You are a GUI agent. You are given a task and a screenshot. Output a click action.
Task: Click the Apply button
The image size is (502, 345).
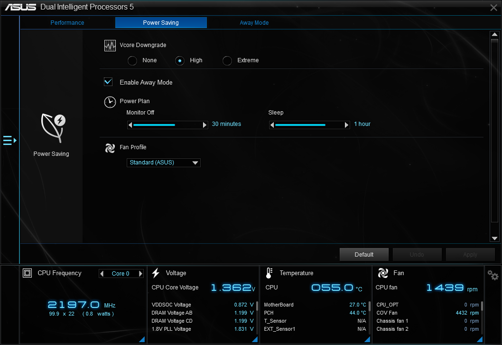click(x=470, y=255)
